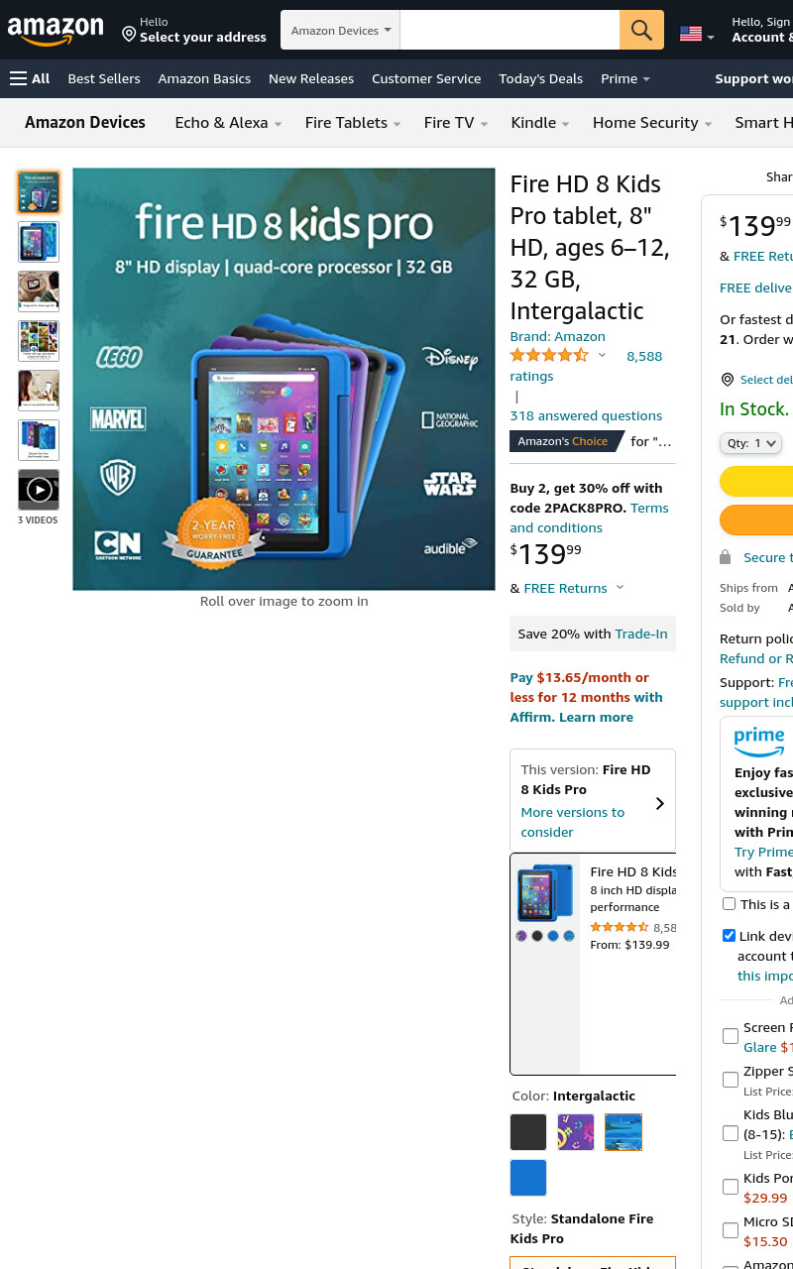
Task: Select the solid blue color swatch
Action: [x=528, y=1178]
